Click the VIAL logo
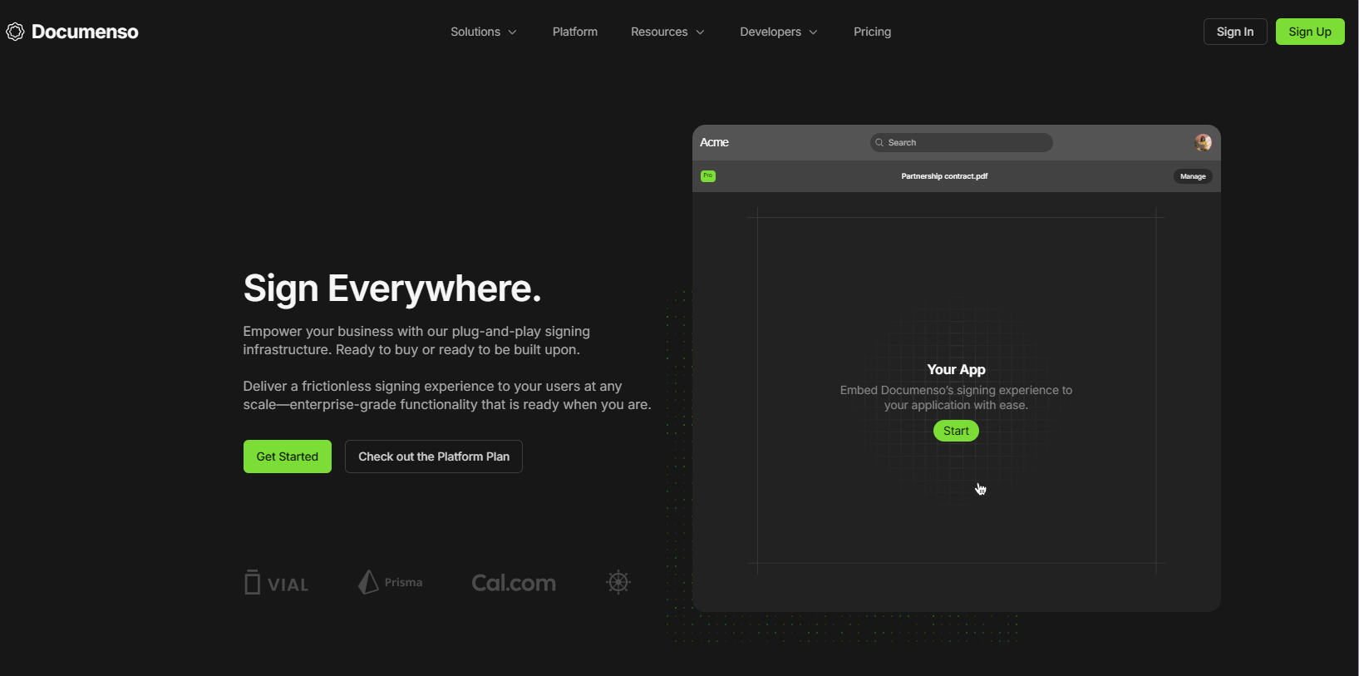Viewport: 1359px width, 676px height. 277,582
